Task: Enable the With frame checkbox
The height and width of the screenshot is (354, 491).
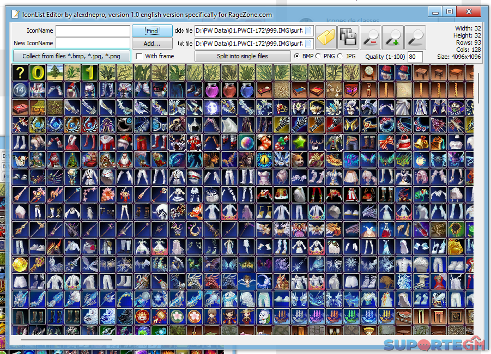Action: tap(140, 56)
